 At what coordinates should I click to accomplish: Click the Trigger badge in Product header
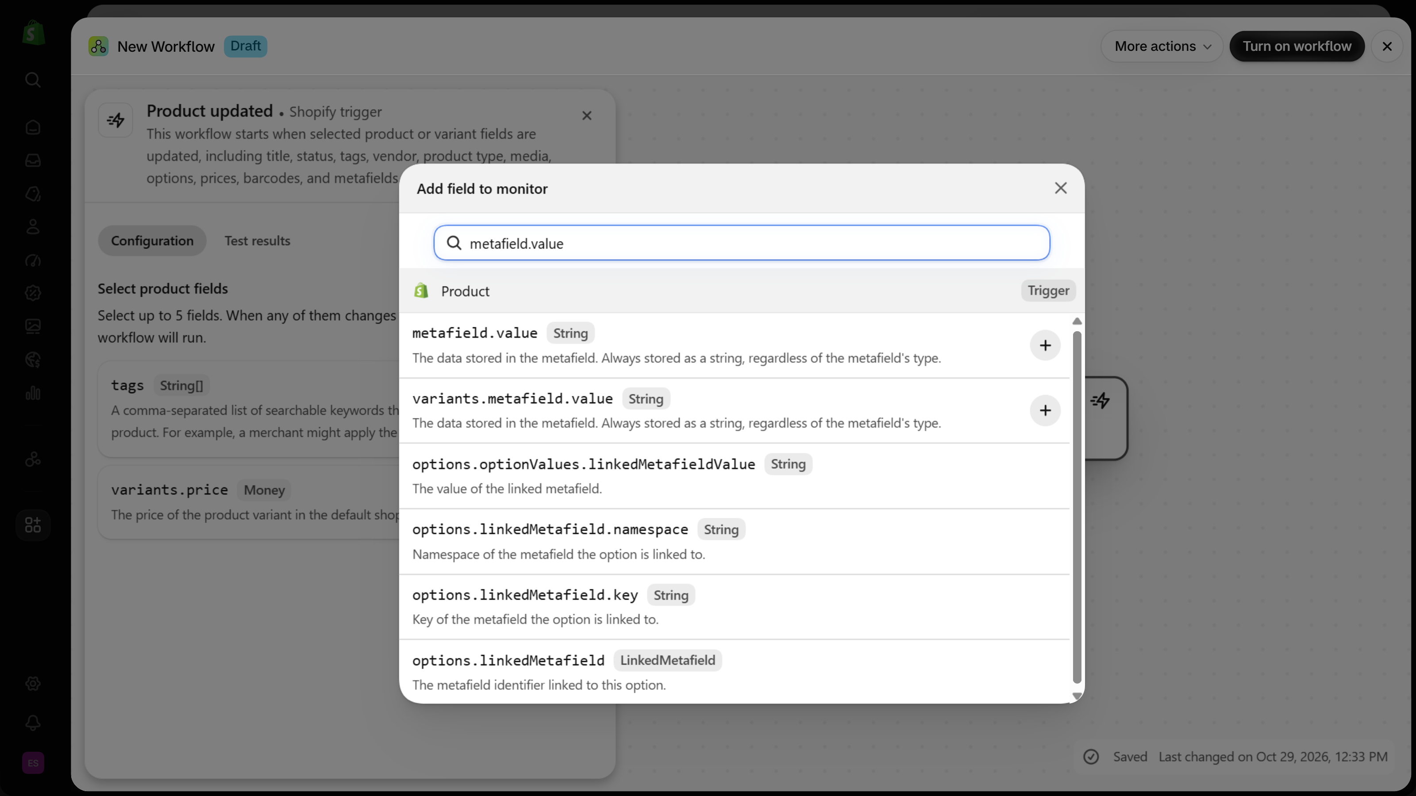1048,291
